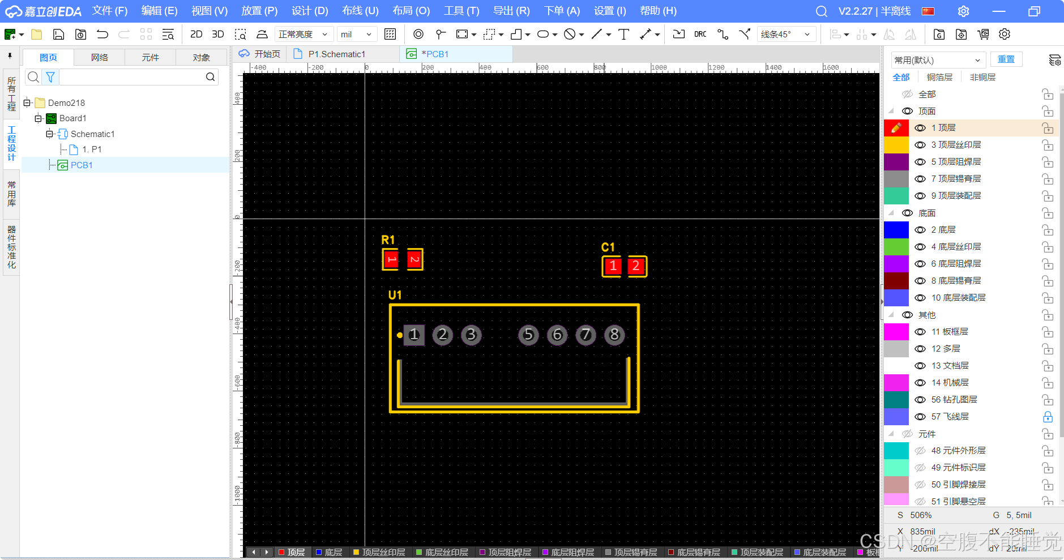Collapse the 顶面 layer group
Viewport: 1064px width, 560px height.
891,111
